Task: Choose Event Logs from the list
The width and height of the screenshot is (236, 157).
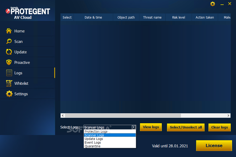Action: click(x=110, y=142)
